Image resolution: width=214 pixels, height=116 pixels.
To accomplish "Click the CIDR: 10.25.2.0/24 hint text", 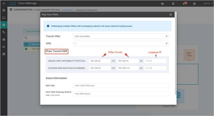I will coord(53,95).
